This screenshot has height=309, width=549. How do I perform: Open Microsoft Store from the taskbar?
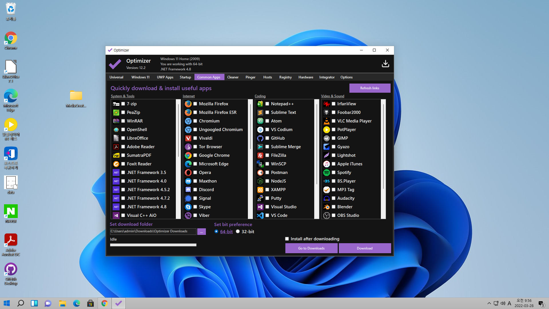91,303
